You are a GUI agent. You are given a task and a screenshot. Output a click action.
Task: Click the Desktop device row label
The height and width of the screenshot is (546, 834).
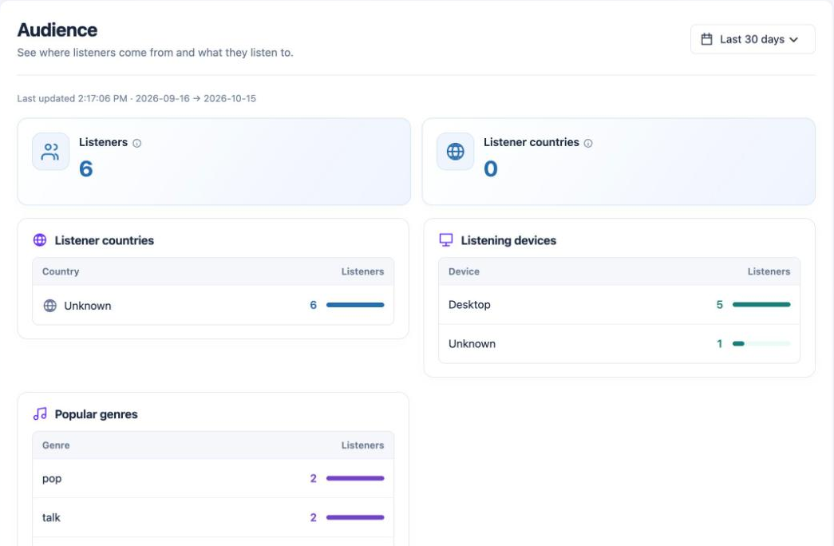(469, 305)
